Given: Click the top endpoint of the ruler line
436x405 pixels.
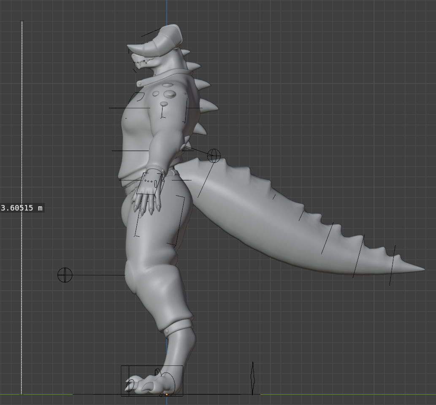Looking at the screenshot, I should point(22,21).
